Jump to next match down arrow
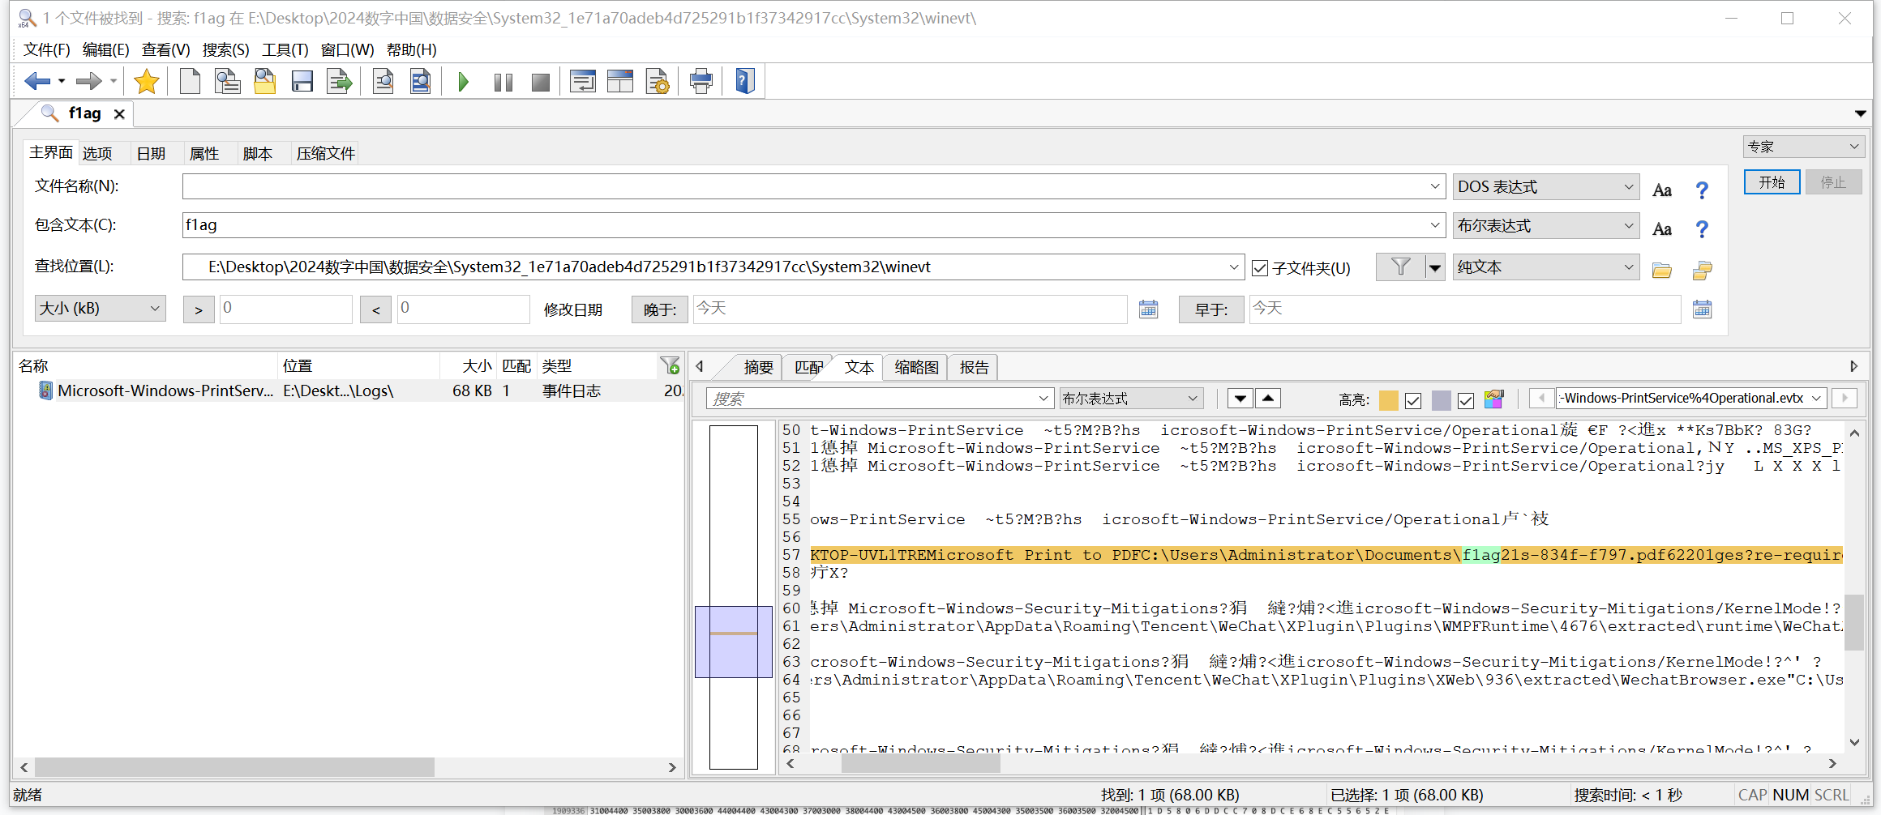1881x815 pixels. [1240, 399]
